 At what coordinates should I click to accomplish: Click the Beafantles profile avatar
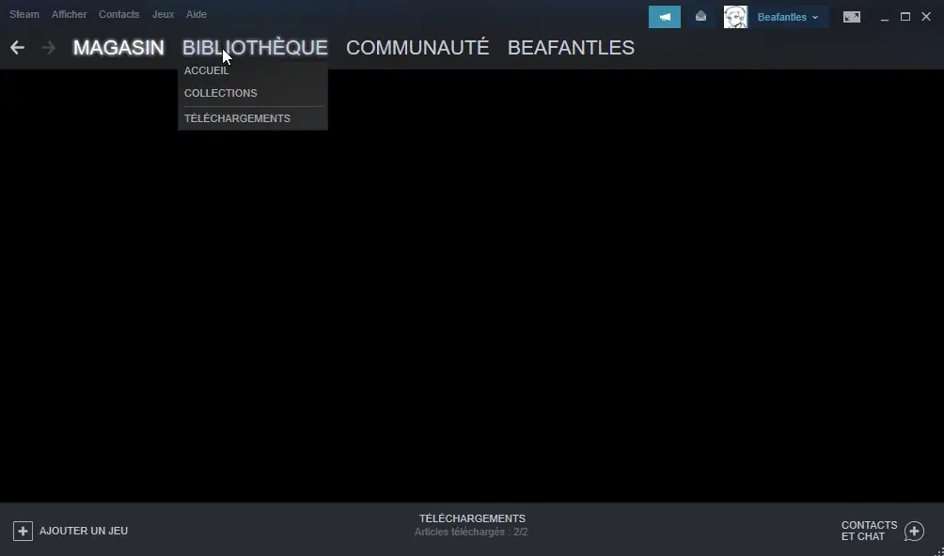click(735, 17)
